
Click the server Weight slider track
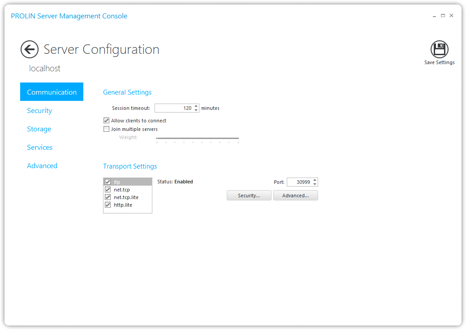click(197, 139)
